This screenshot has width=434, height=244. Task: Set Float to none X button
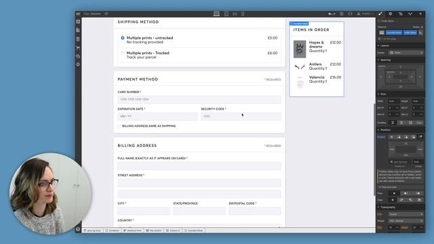click(x=394, y=193)
